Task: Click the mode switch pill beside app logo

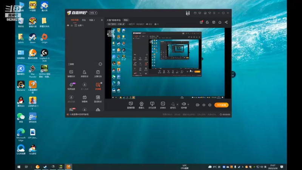Action: 93,13
